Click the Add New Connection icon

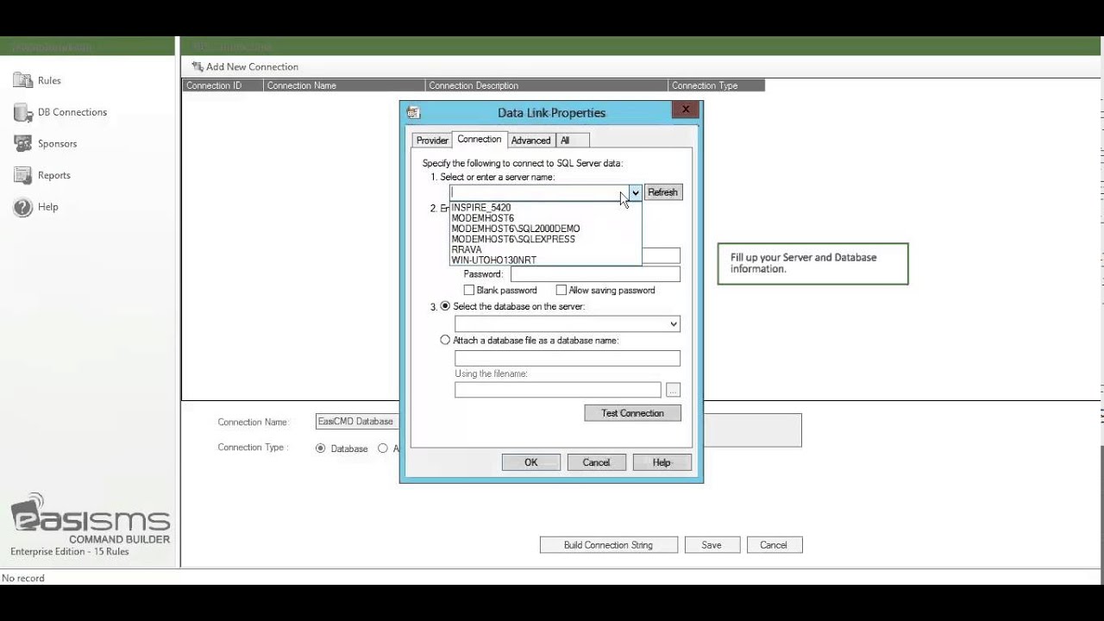pos(198,66)
